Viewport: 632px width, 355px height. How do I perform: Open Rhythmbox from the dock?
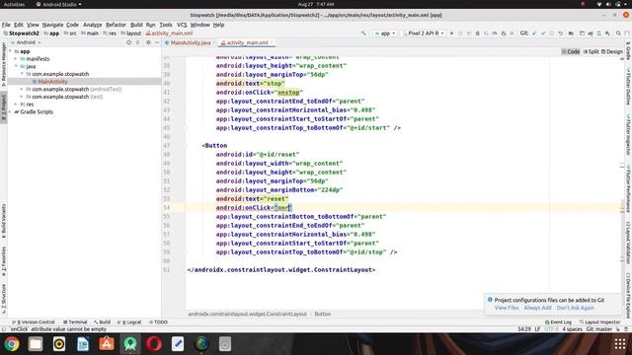[x=59, y=344]
